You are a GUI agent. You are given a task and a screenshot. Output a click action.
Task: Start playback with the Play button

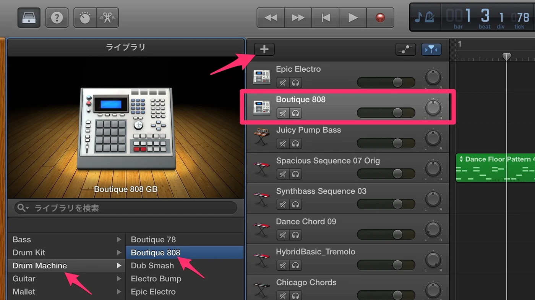[x=353, y=18]
